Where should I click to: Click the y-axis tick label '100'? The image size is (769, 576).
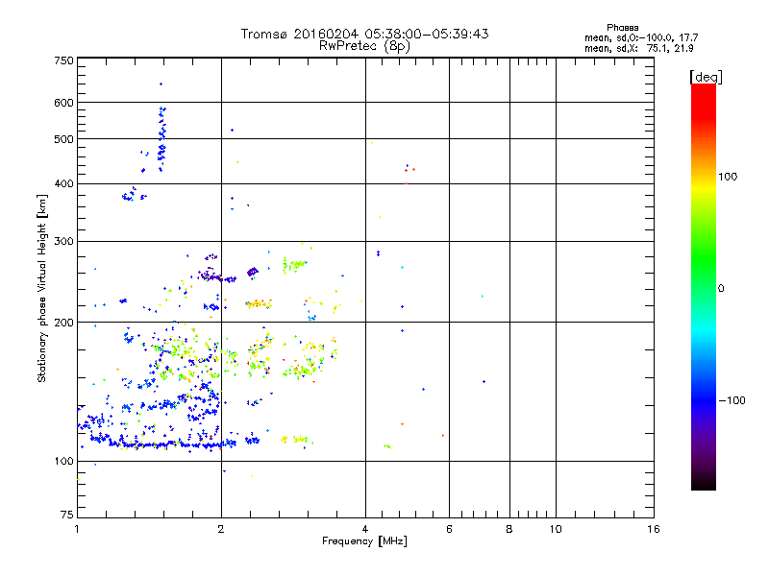(63, 462)
